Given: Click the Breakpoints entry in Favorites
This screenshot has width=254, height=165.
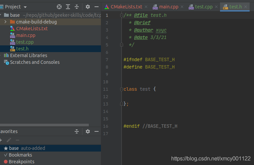Looking at the screenshot, I should click(50, 162).
